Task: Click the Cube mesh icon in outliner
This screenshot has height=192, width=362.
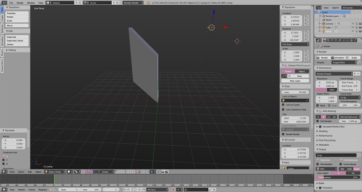Action: (x=324, y=27)
